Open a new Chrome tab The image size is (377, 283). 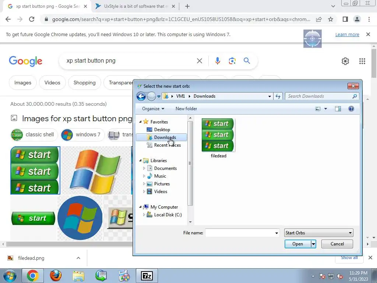click(x=187, y=7)
